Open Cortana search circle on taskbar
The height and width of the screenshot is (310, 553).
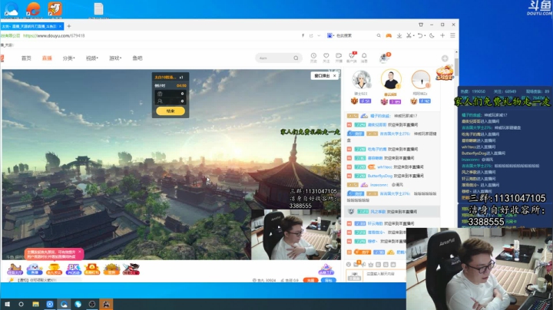(x=22, y=304)
